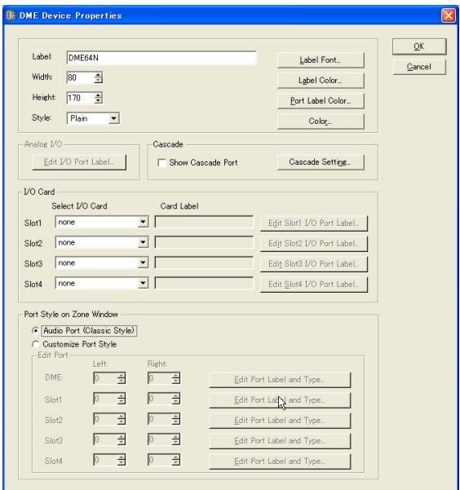Click Slot4 Card Label field

(x=204, y=283)
